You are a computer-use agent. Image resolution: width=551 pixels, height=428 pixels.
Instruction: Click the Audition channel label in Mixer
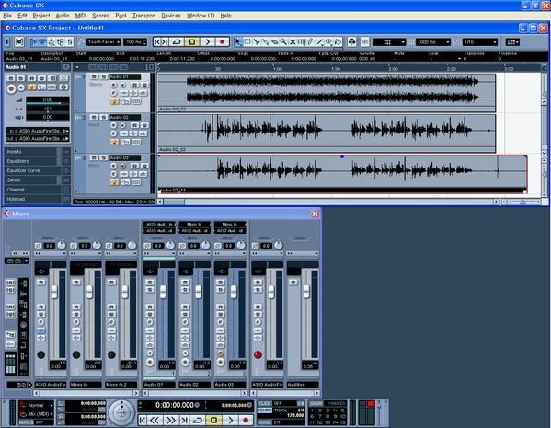[303, 385]
